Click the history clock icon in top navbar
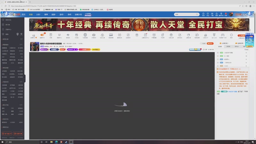256x144 pixels. (203, 14)
